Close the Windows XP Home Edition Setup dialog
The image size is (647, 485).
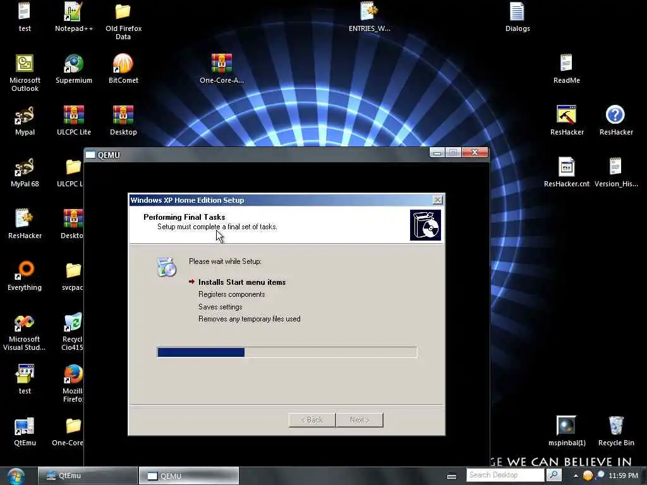click(x=437, y=200)
